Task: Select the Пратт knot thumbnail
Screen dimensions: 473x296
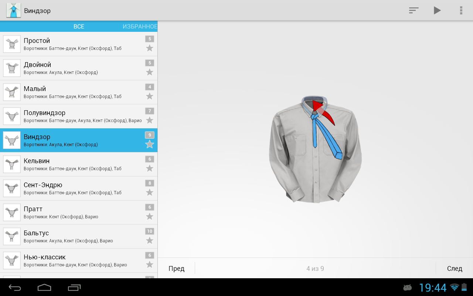Action: point(12,212)
